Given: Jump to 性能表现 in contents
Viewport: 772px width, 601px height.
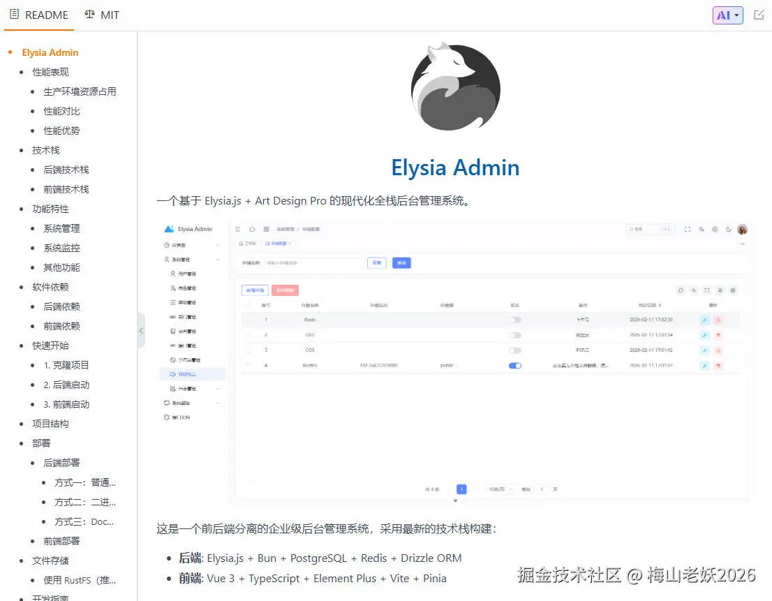Looking at the screenshot, I should (50, 72).
